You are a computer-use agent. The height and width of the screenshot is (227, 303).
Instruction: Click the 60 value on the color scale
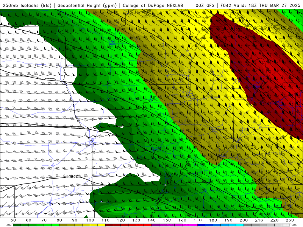click(28, 220)
